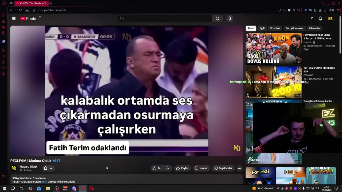Select the İlgili filter chip

pos(262,28)
